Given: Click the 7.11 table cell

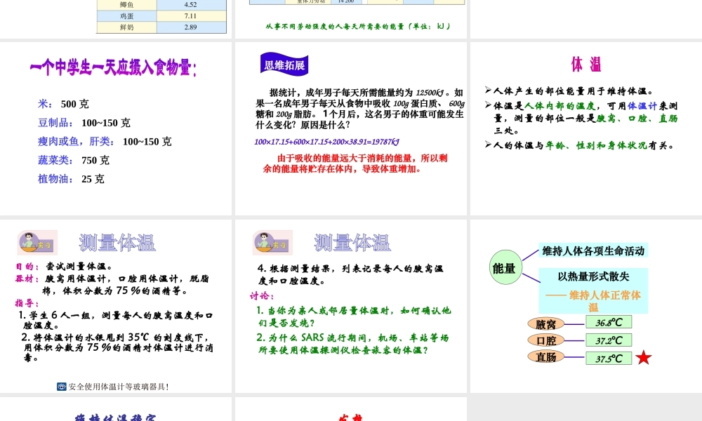Looking at the screenshot, I should point(191,16).
